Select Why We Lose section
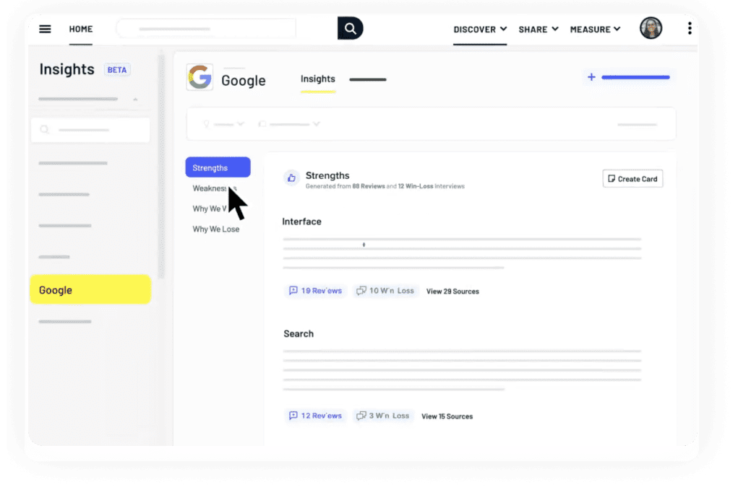The image size is (738, 495). coord(215,229)
